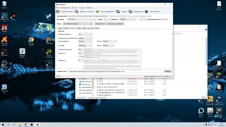Open the Detelecine dropdown set to Off
Screen dimensions: 226x127
[x=85, y=34]
